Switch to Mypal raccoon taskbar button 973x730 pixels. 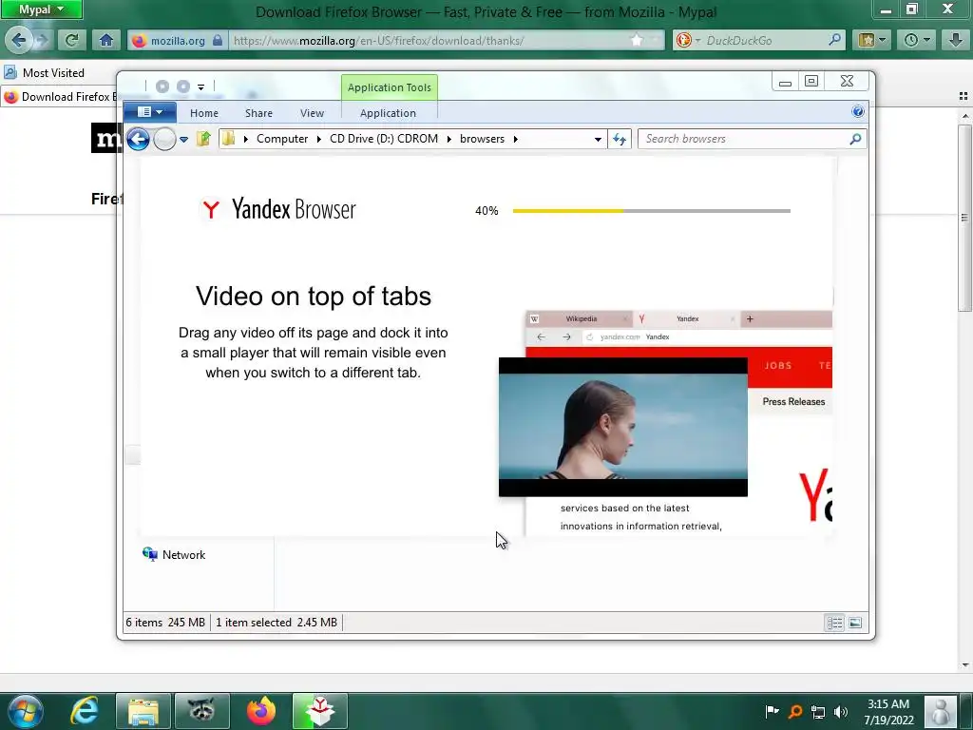tap(201, 711)
